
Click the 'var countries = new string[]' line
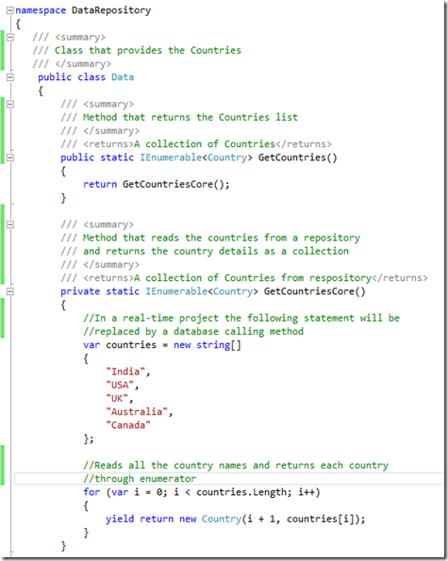(x=162, y=345)
